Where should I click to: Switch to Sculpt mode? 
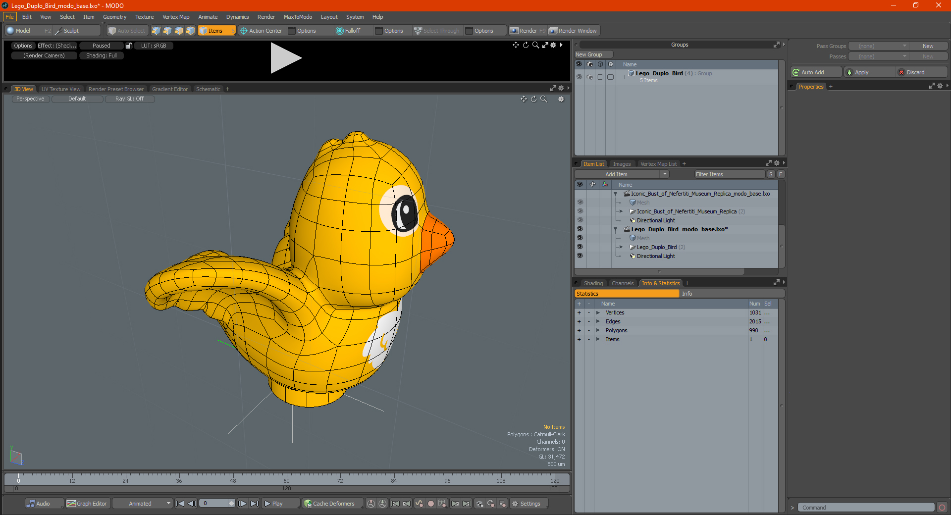(x=78, y=31)
